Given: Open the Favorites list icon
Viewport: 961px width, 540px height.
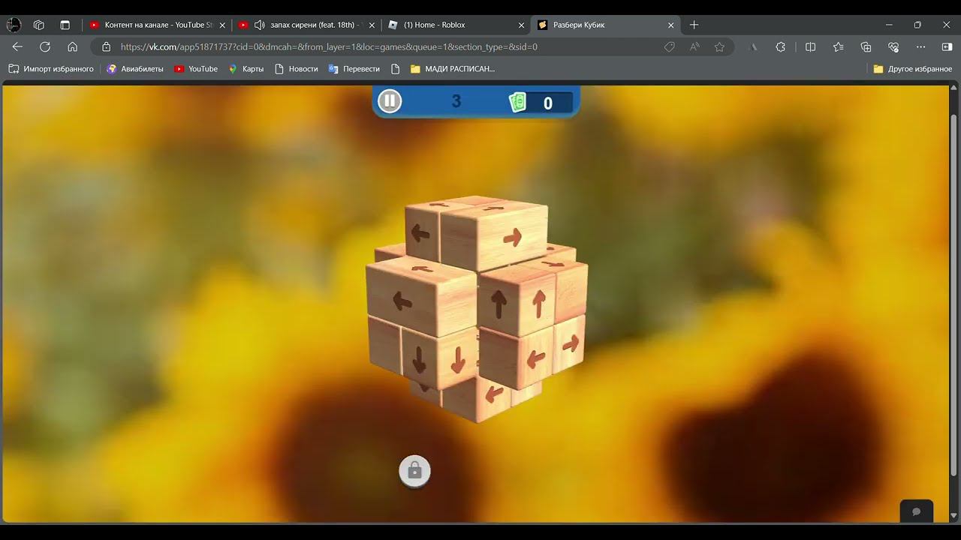Looking at the screenshot, I should 838,46.
